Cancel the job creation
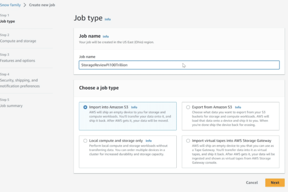 [x=252, y=183]
